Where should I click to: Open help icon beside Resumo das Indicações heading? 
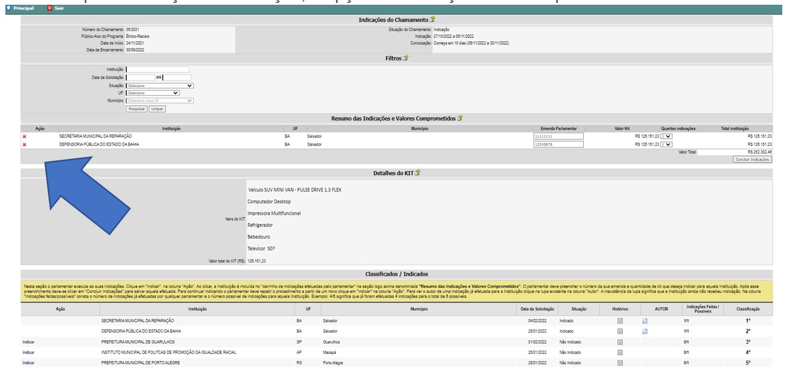pyautogui.click(x=459, y=118)
